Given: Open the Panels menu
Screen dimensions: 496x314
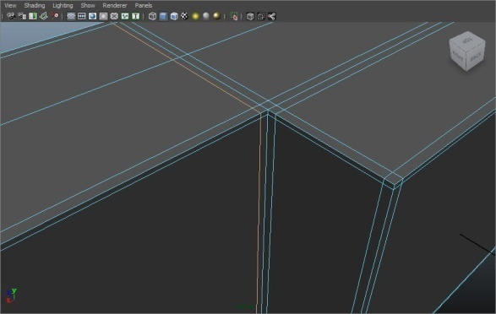Looking at the screenshot, I should point(144,5).
